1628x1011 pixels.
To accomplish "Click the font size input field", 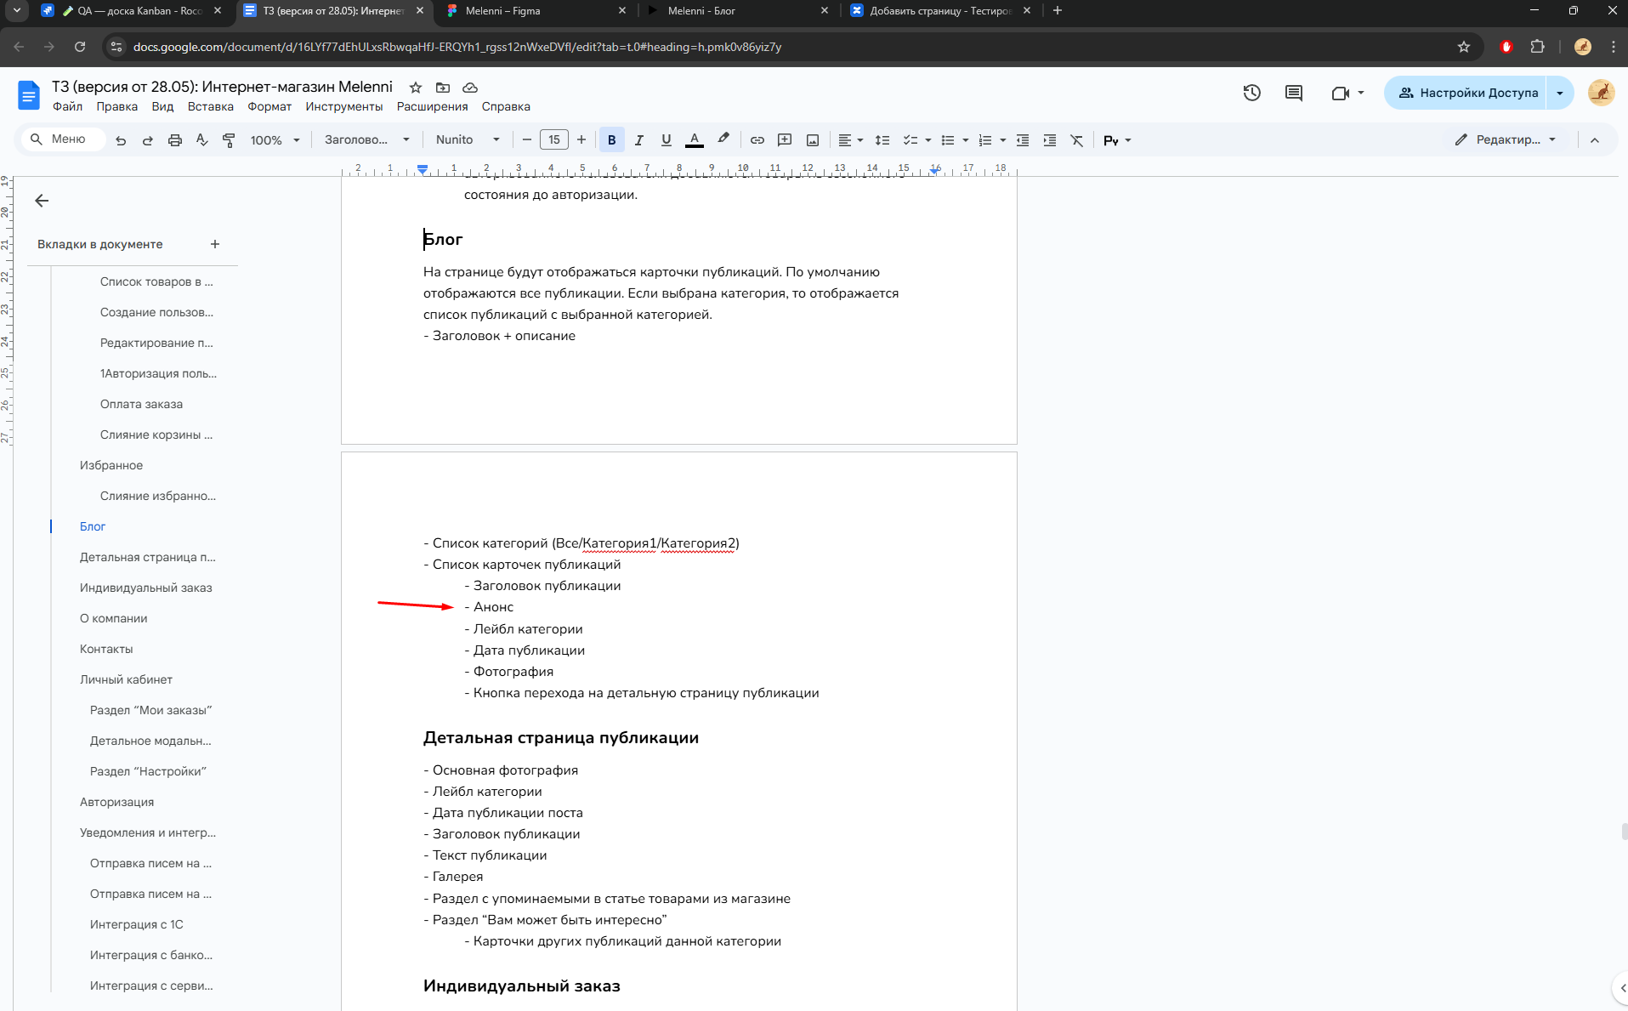I will click(553, 140).
